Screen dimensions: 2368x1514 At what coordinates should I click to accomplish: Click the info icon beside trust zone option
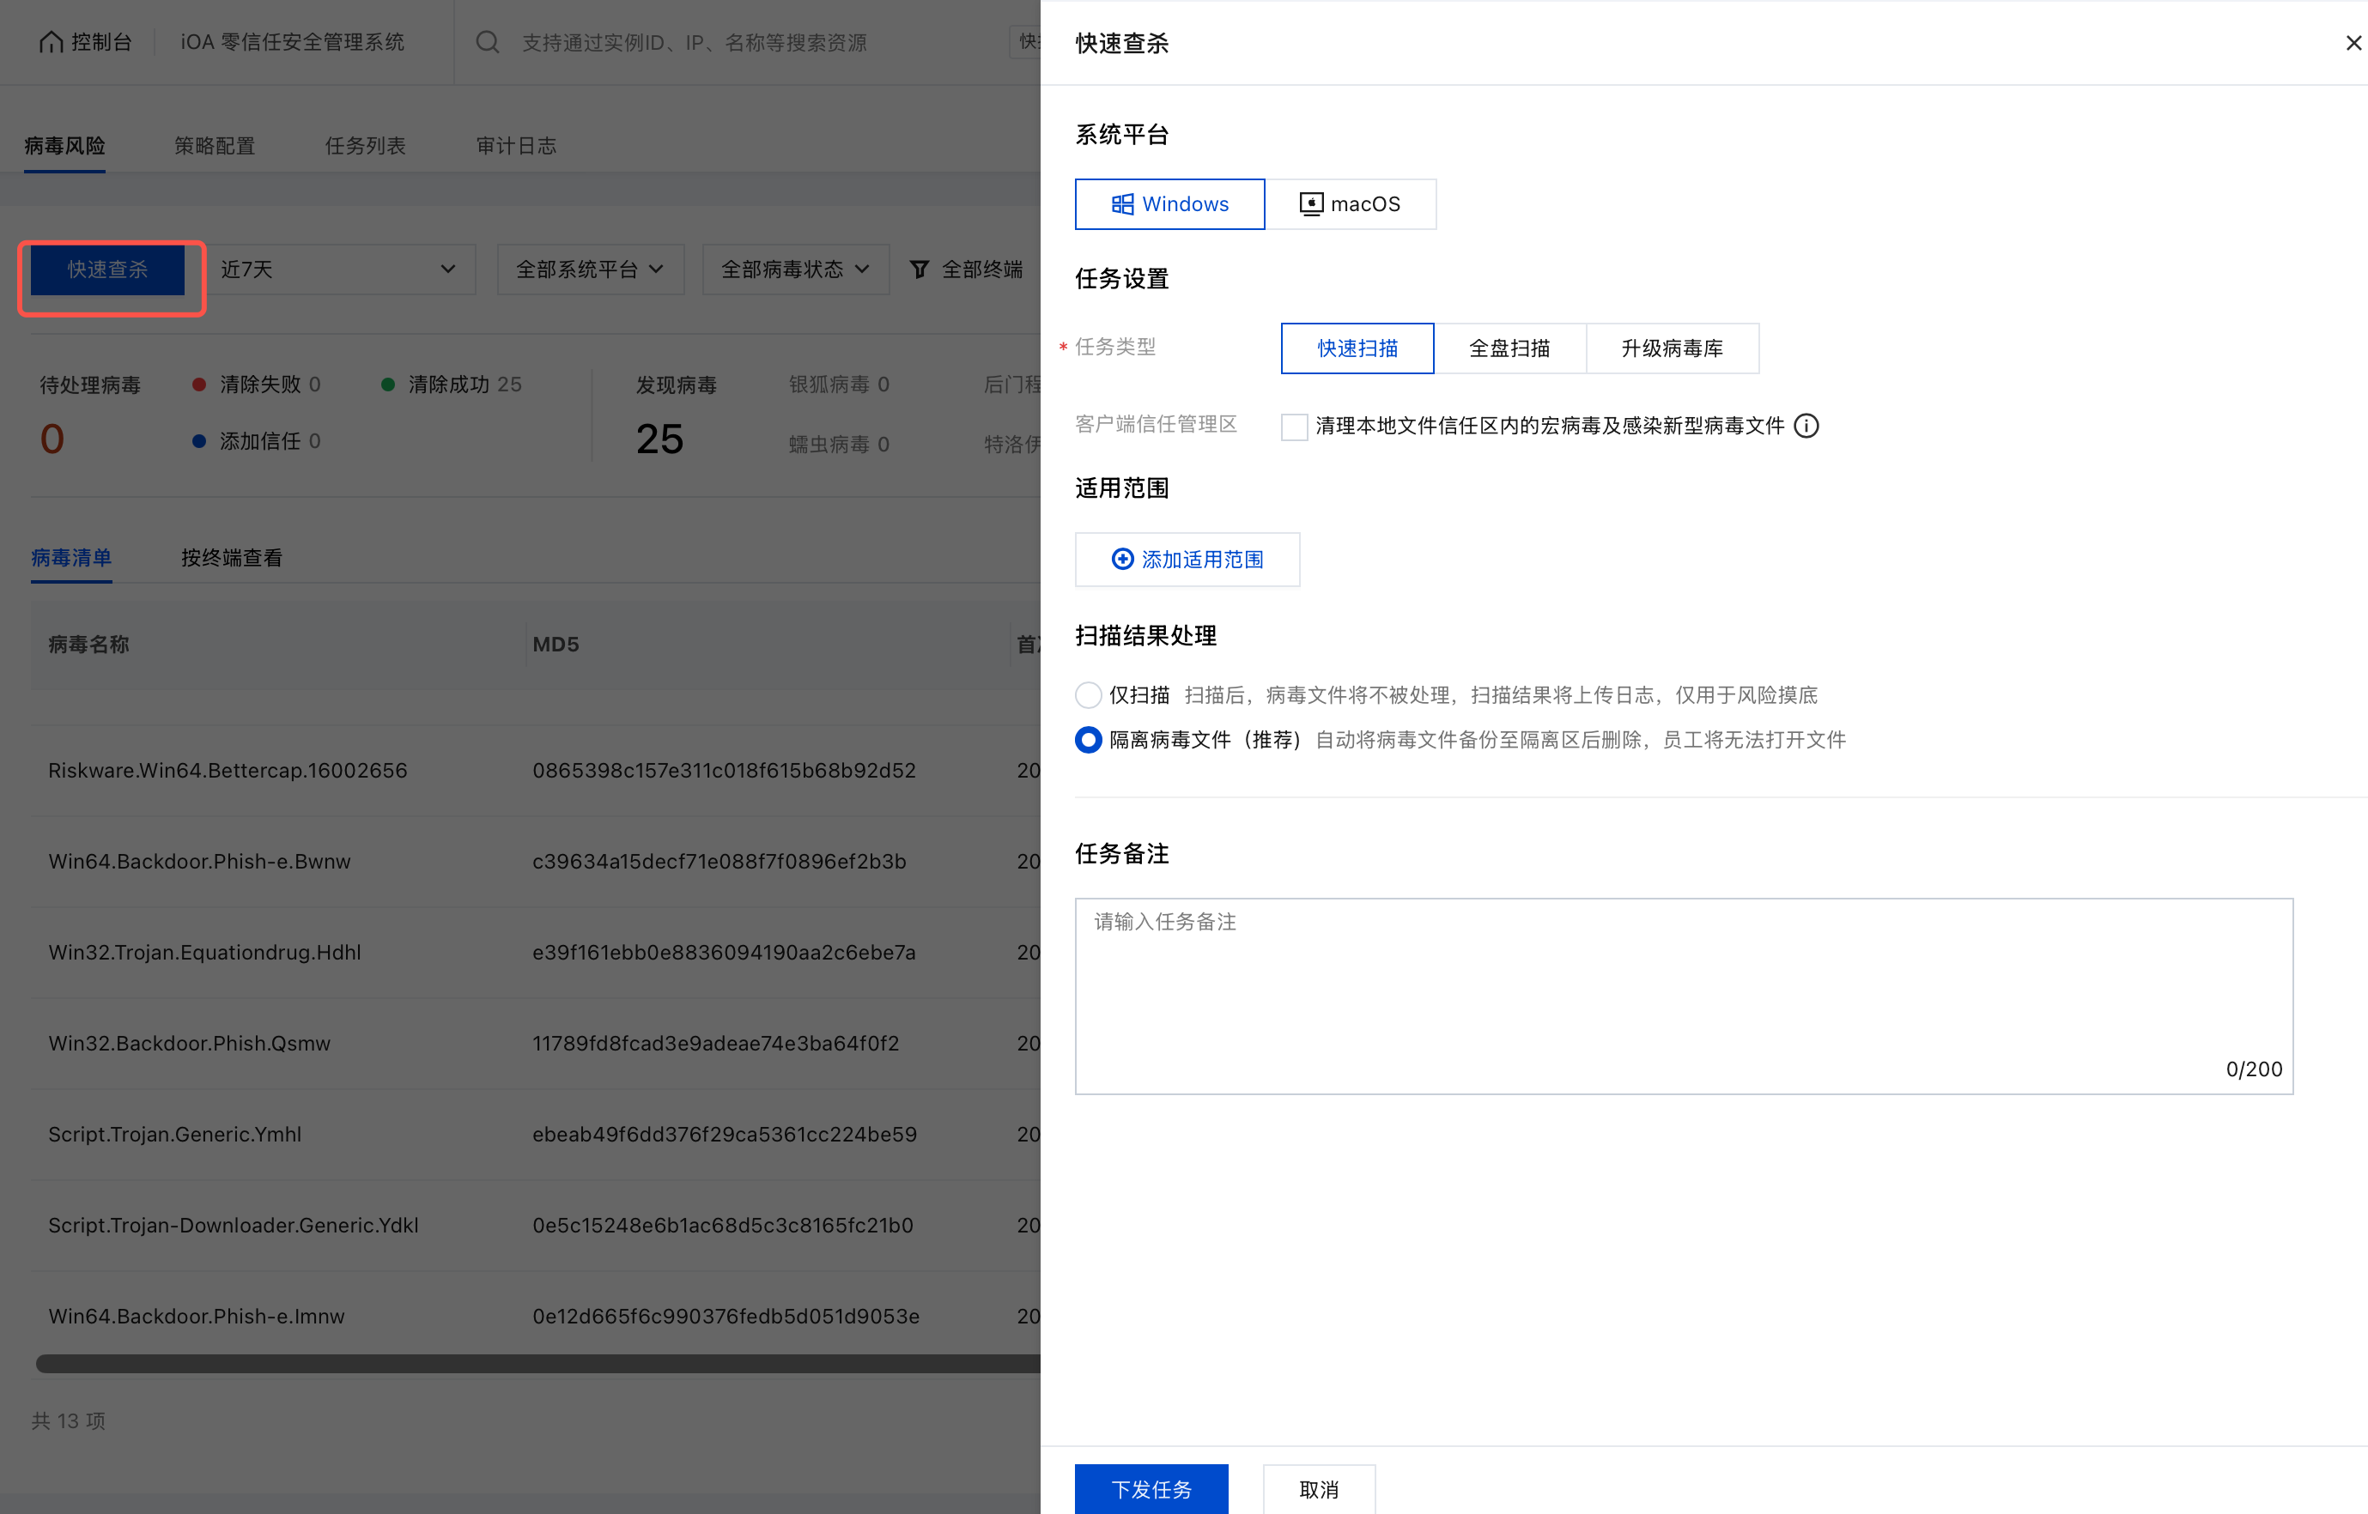1806,426
